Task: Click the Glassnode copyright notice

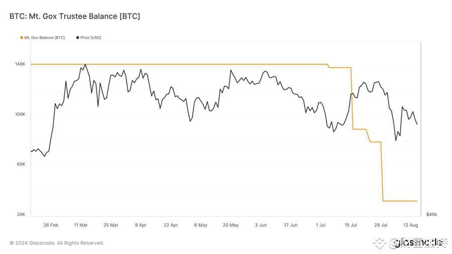Action: point(57,243)
